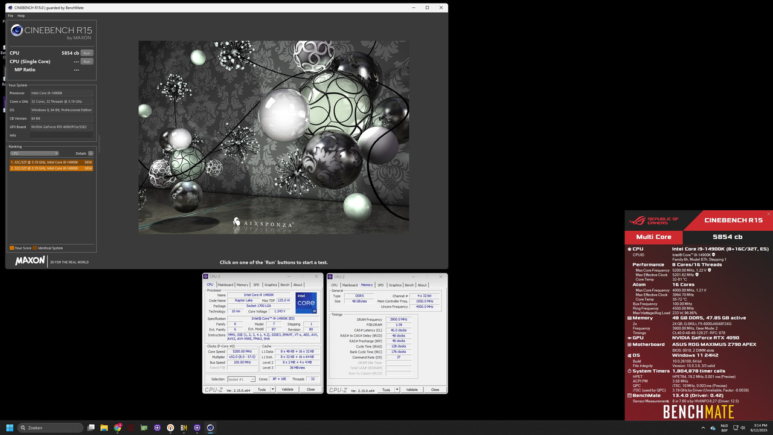The image size is (773, 435).
Task: Open About tab in left CPU-Z window
Action: click(x=298, y=285)
